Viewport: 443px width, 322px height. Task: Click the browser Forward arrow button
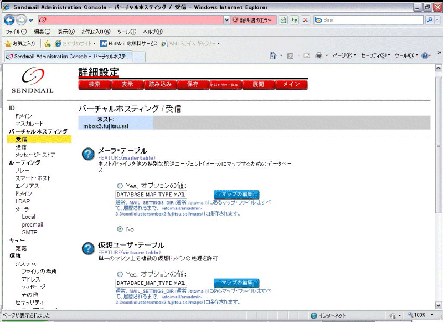coord(22,20)
